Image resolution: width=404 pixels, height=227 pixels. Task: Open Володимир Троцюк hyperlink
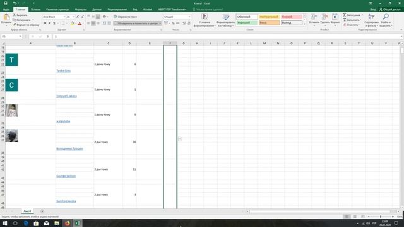click(69, 149)
